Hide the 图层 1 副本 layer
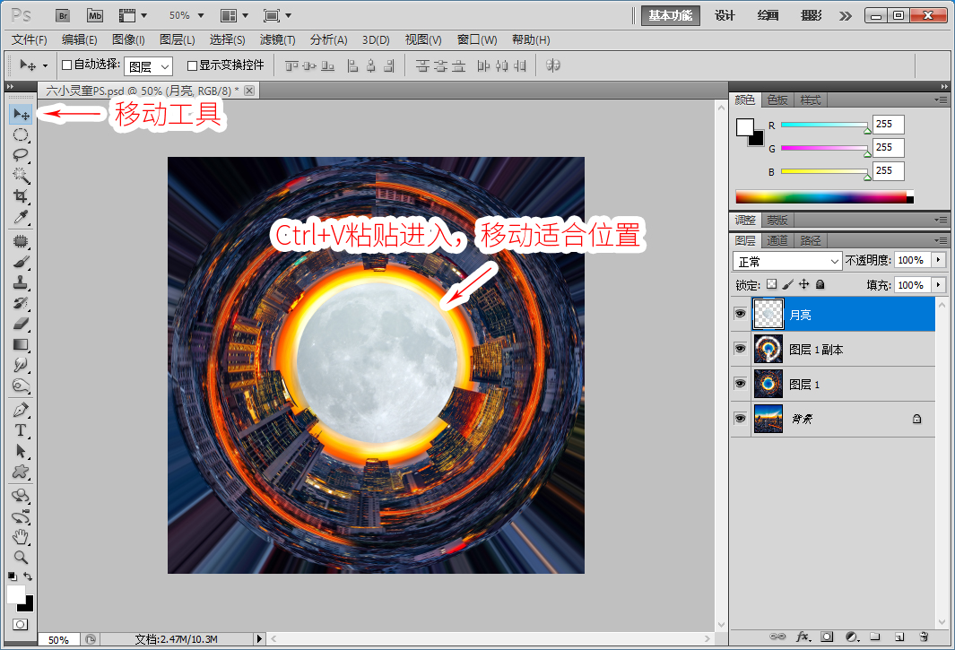 click(x=740, y=349)
